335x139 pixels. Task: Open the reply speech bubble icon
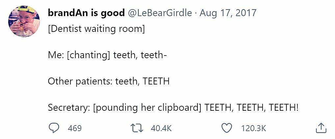pos(53,128)
